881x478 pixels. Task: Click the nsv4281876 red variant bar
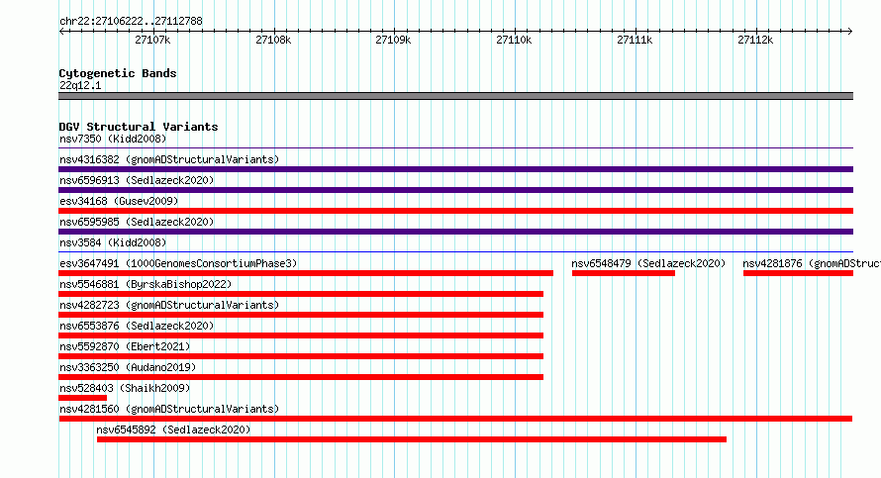coord(798,273)
